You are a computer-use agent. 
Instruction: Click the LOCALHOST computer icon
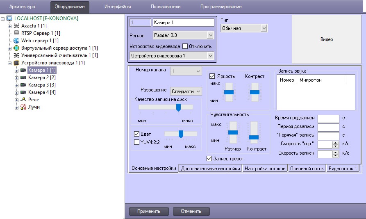(x=9, y=18)
